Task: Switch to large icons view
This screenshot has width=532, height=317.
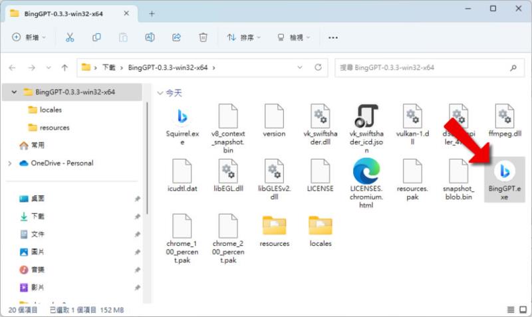Action: (x=523, y=310)
